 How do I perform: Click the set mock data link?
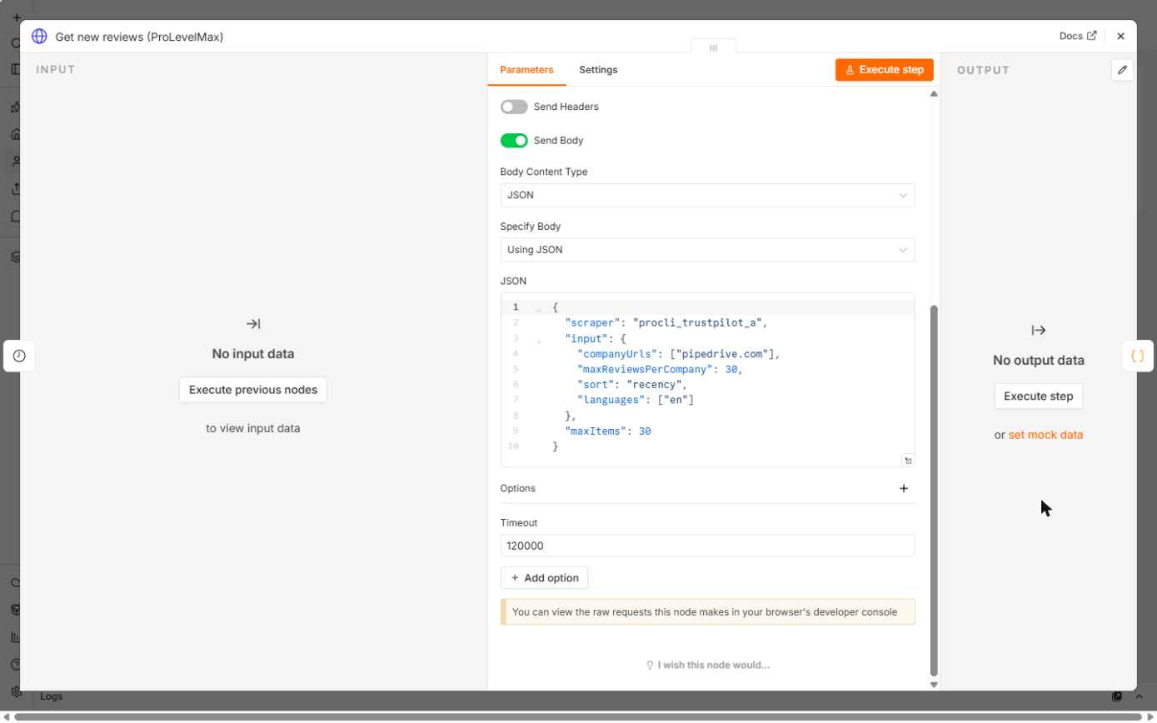(x=1045, y=435)
